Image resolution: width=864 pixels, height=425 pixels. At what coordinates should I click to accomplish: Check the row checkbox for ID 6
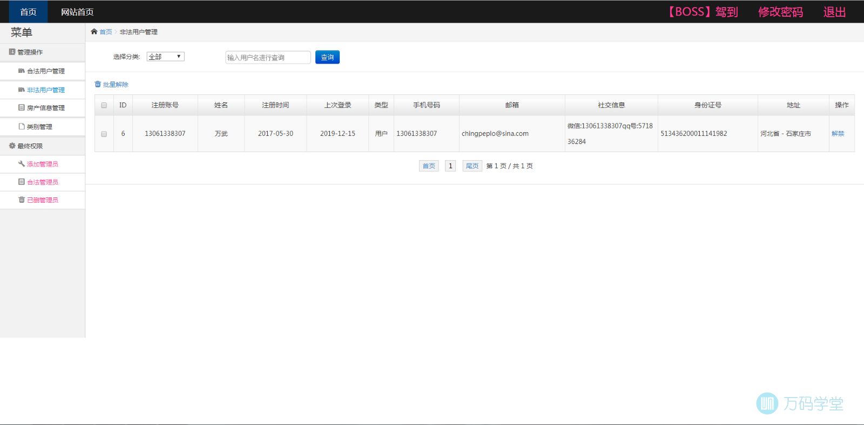coord(104,134)
